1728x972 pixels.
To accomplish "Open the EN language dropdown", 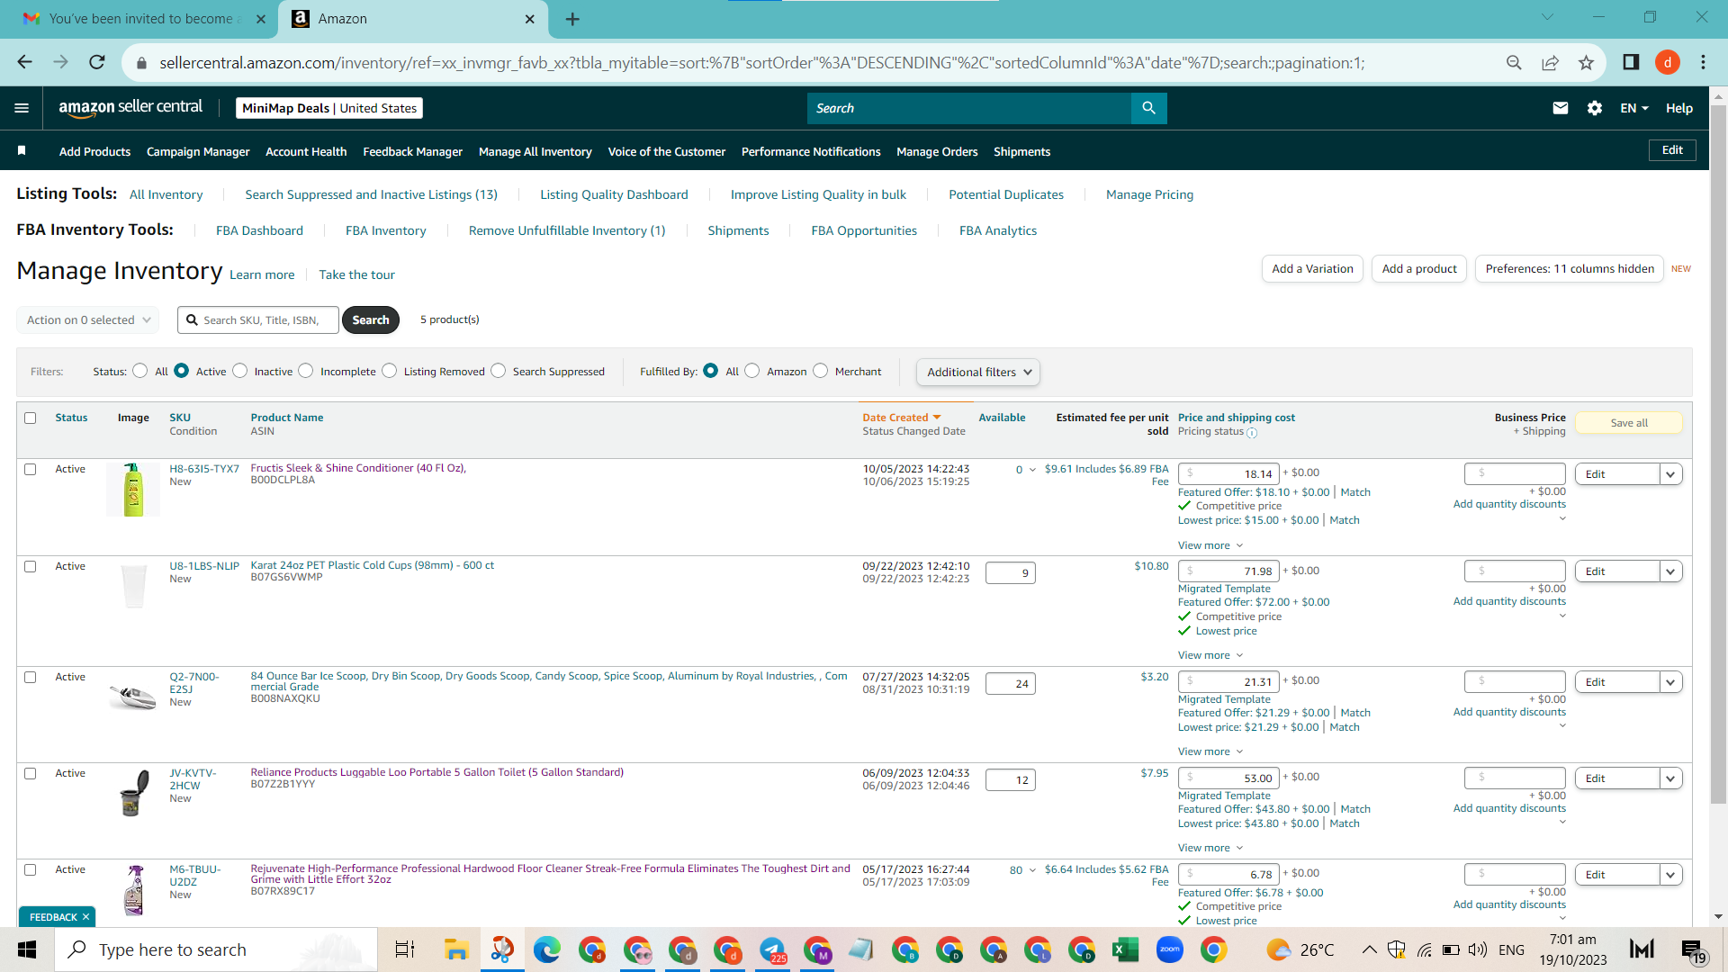I will coord(1634,108).
